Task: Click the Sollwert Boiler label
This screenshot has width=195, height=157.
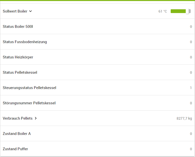Action: click(15, 11)
